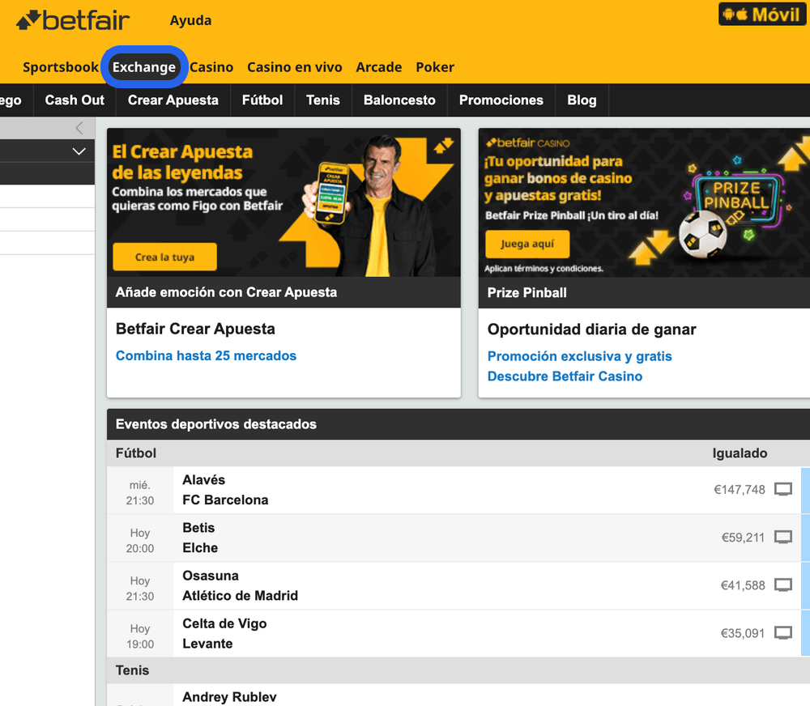This screenshot has height=706, width=810.
Task: Open the Casino en vivo tab
Action: (x=295, y=67)
